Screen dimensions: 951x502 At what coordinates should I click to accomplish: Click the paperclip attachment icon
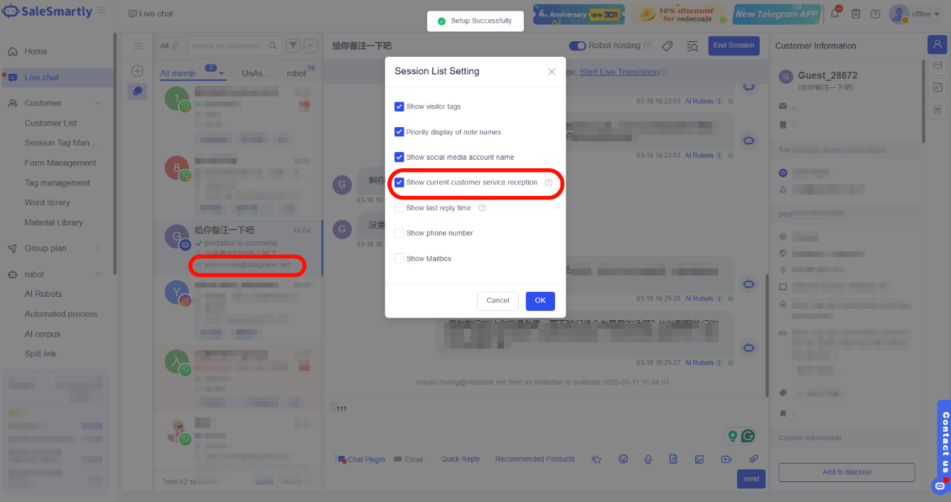pos(753,459)
